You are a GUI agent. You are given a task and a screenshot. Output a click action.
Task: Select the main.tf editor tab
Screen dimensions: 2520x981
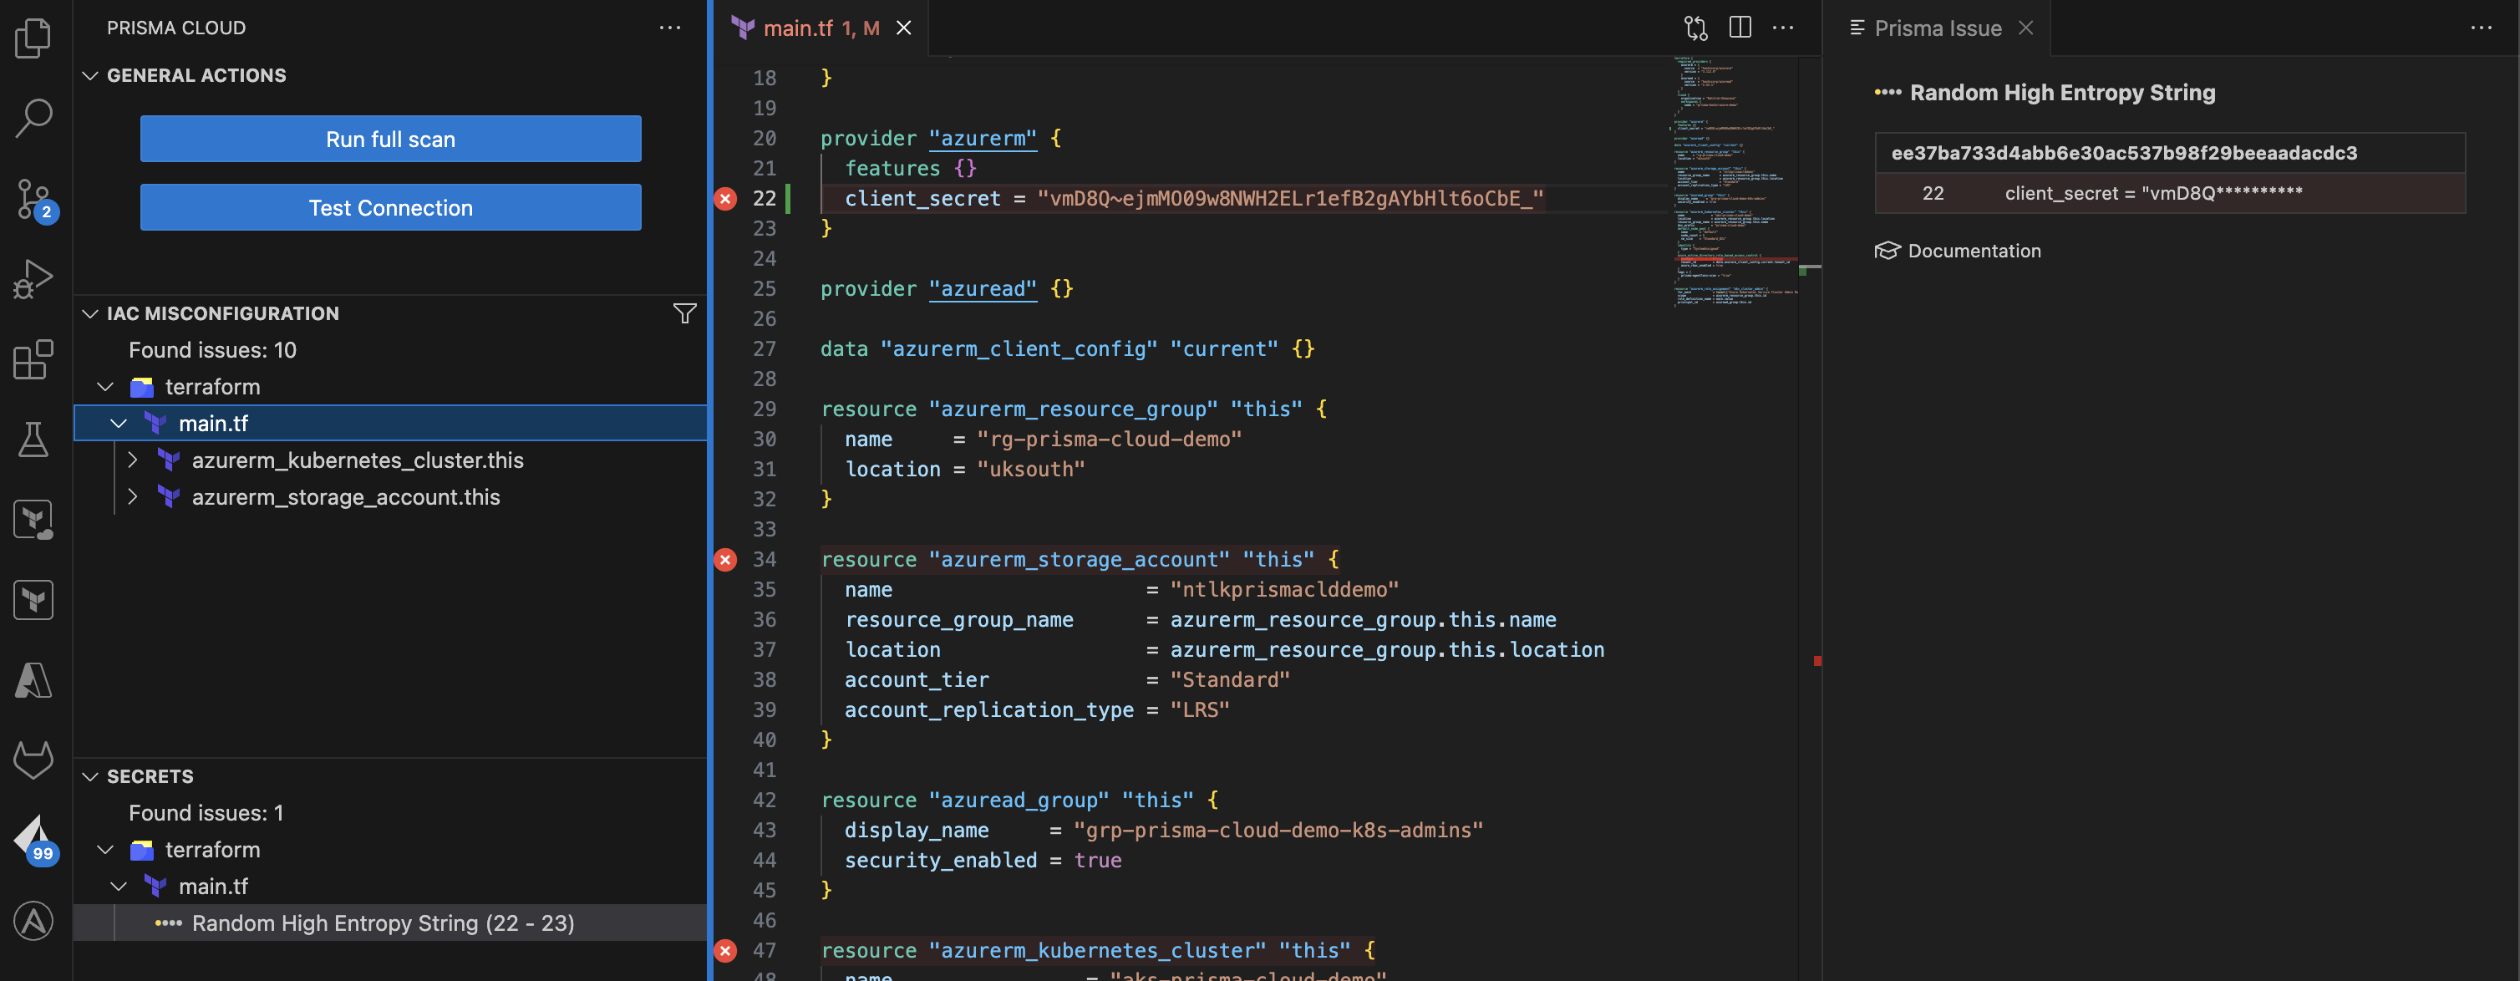(820, 28)
